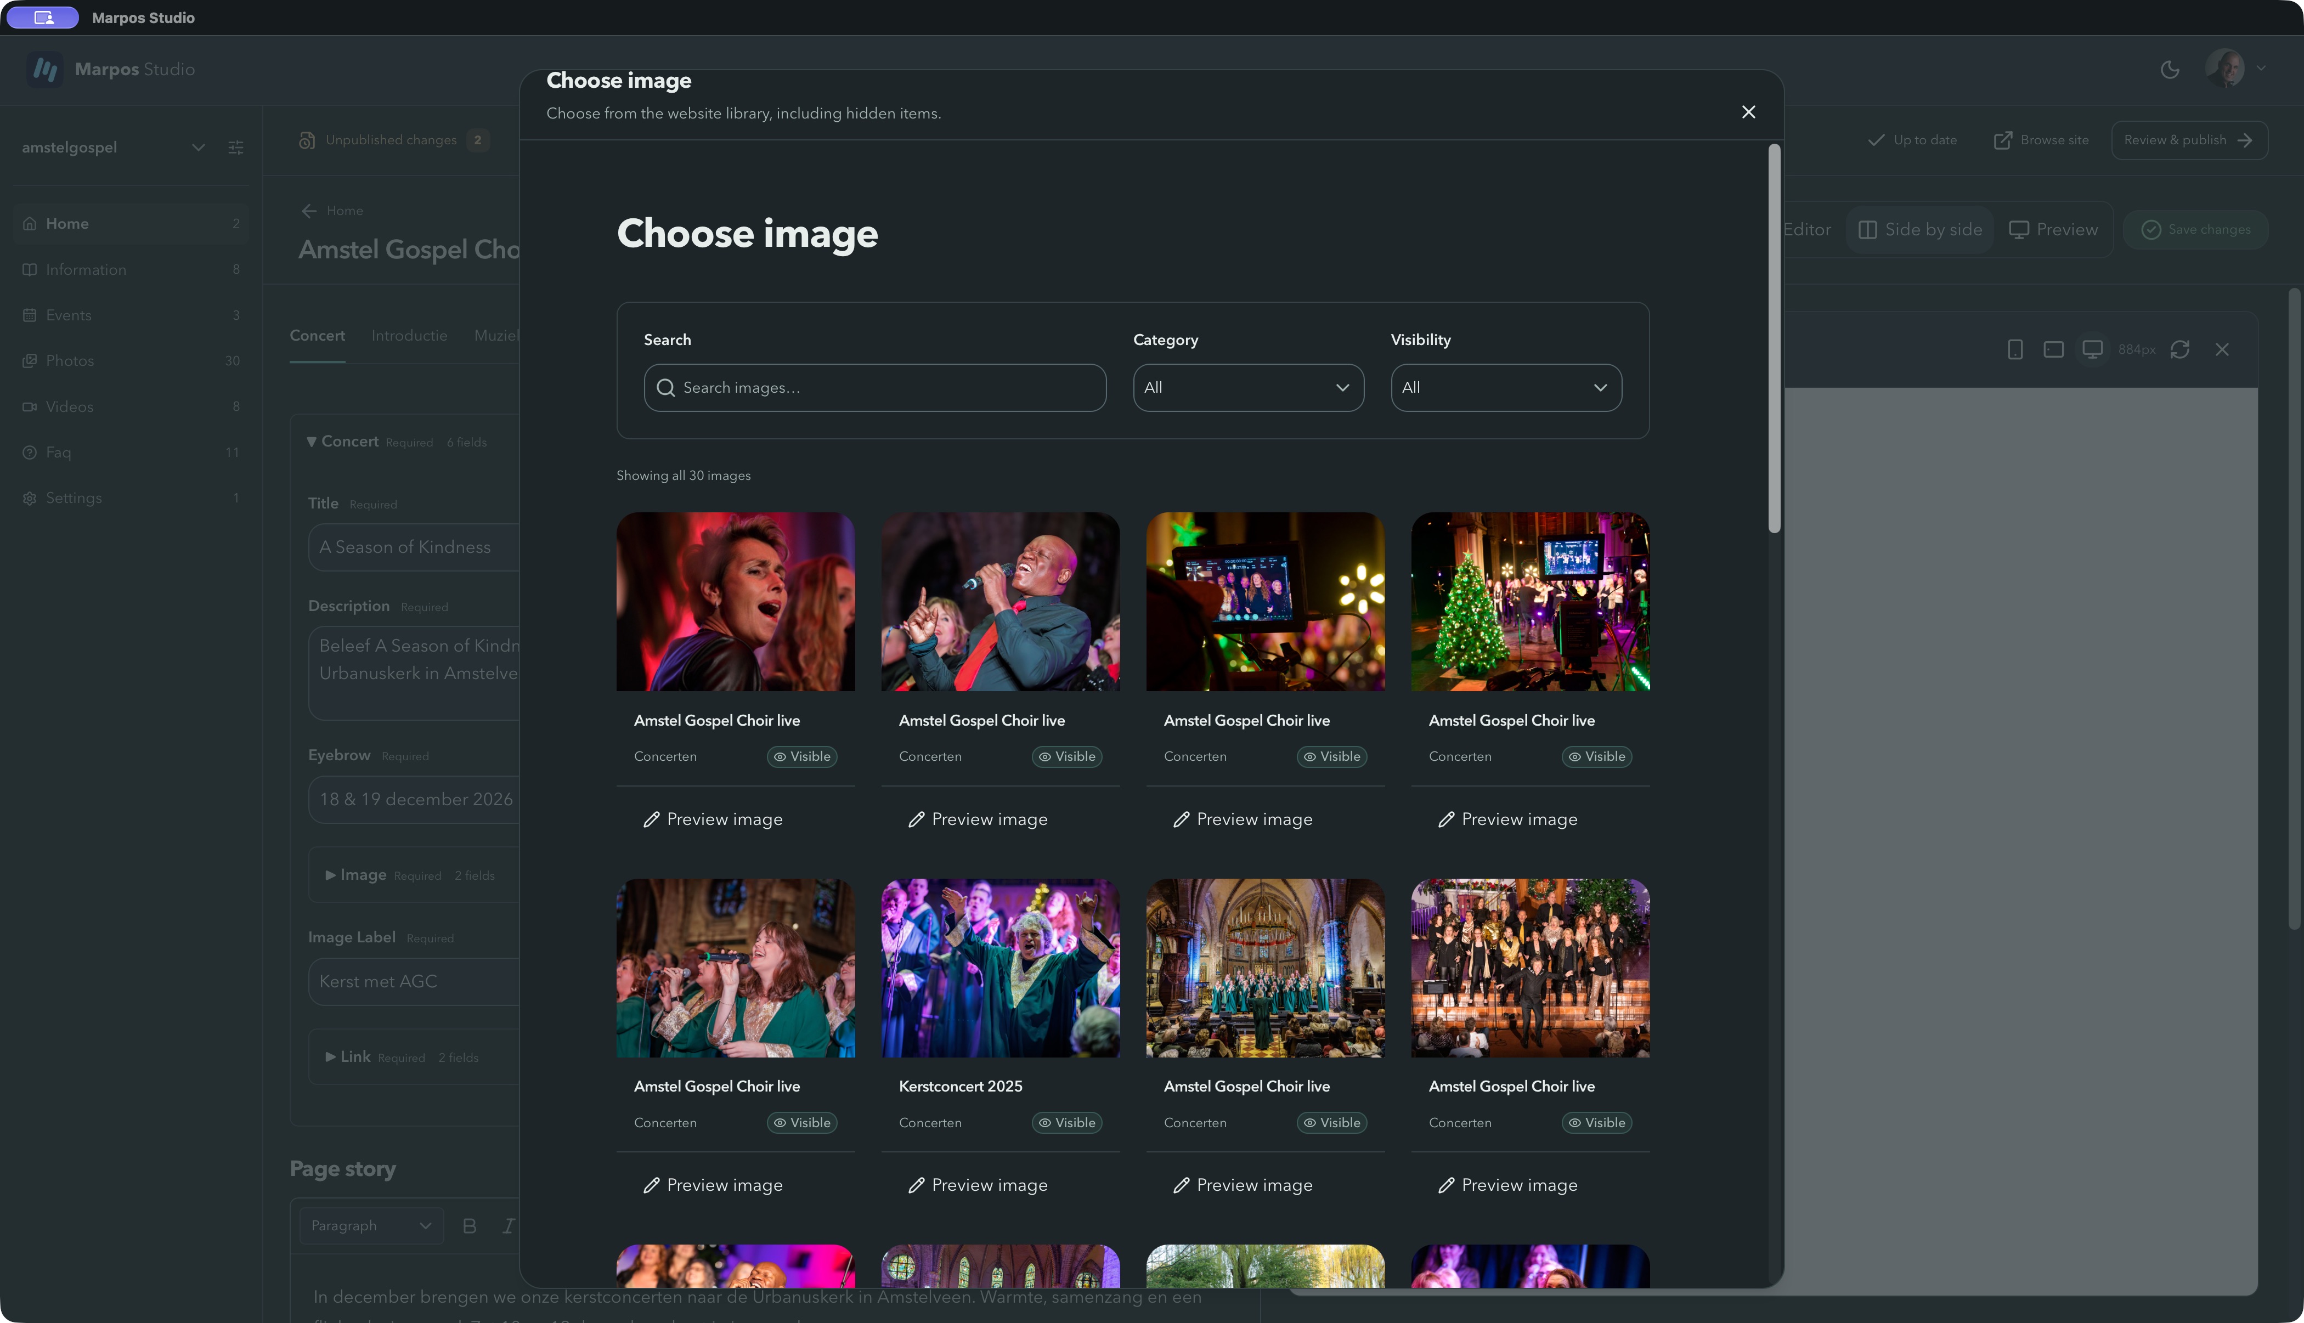This screenshot has height=1323, width=2304.
Task: Open Events in the sidebar
Action: click(131, 315)
